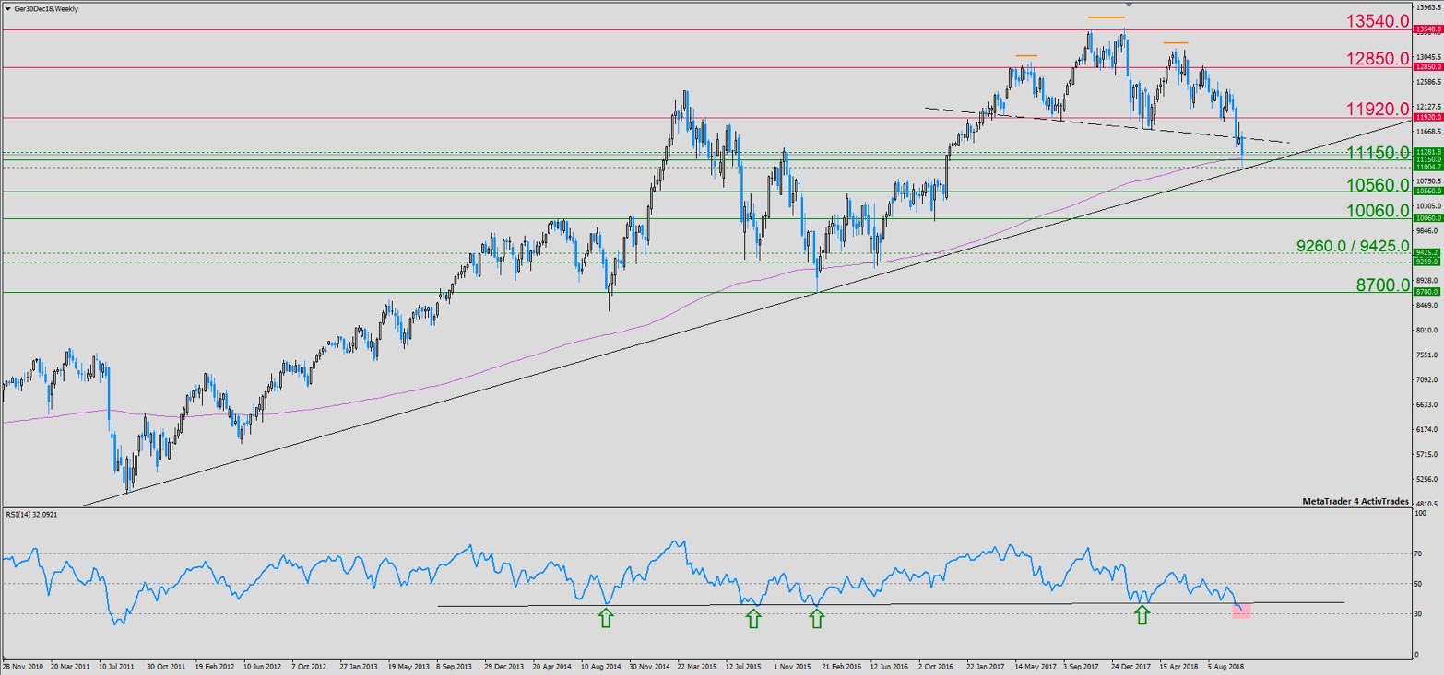
Task: Click the large red 11920.0 text label
Action: tap(1378, 109)
